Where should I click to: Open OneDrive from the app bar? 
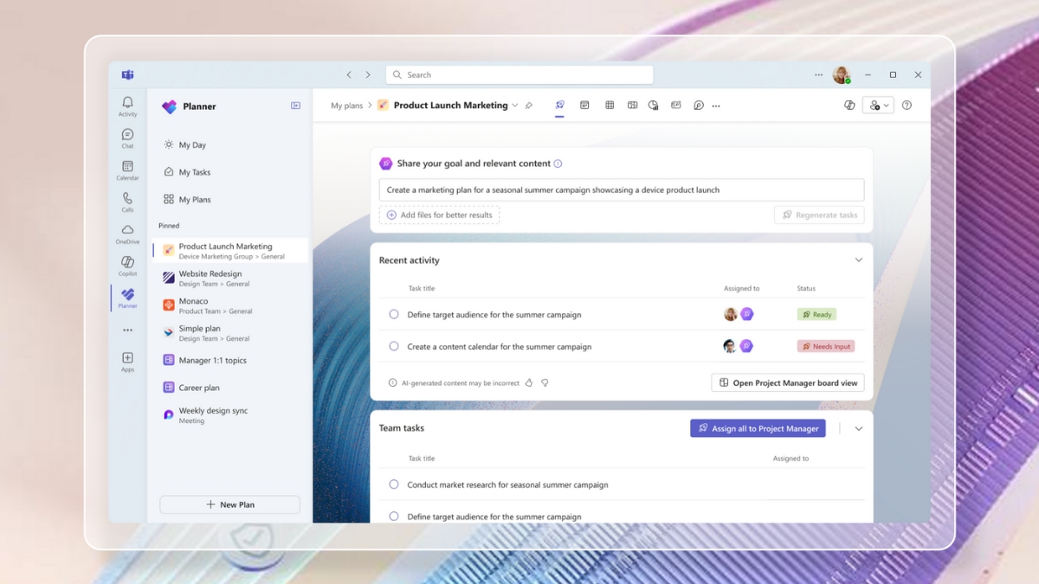(127, 234)
